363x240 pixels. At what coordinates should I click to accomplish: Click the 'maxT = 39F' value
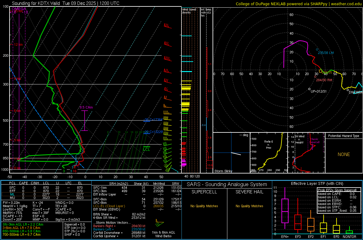click(x=41, y=213)
